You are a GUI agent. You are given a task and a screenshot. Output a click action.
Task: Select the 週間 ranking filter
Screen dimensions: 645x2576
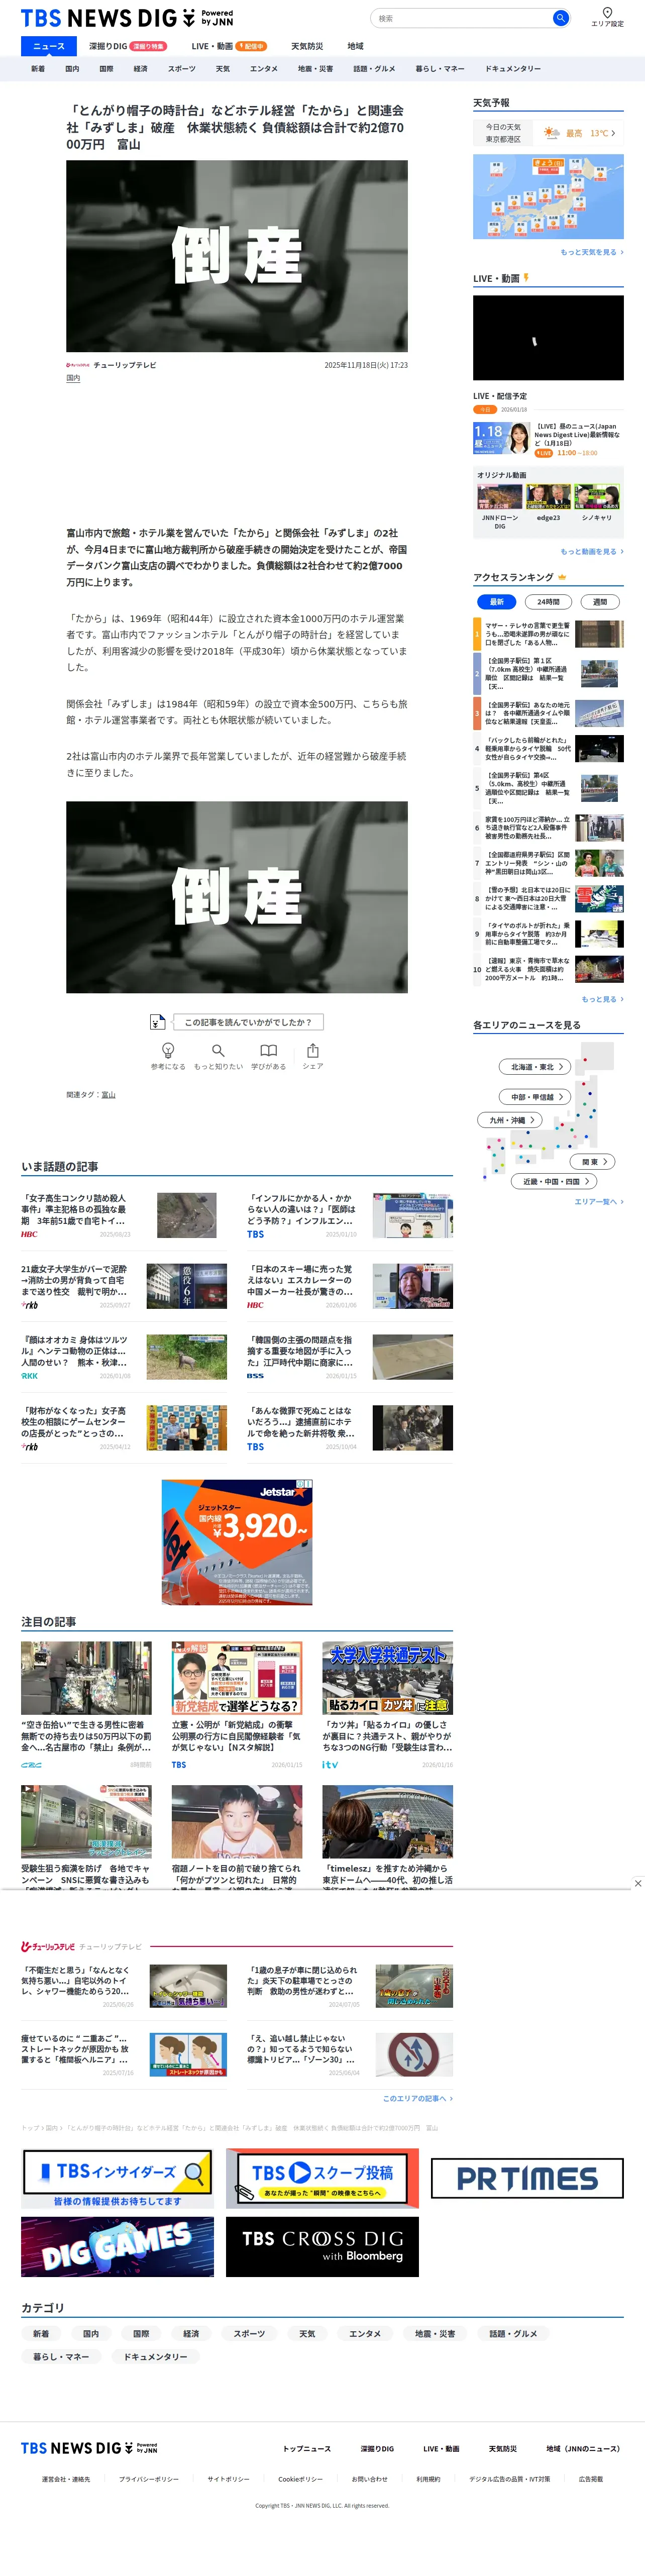(x=600, y=601)
